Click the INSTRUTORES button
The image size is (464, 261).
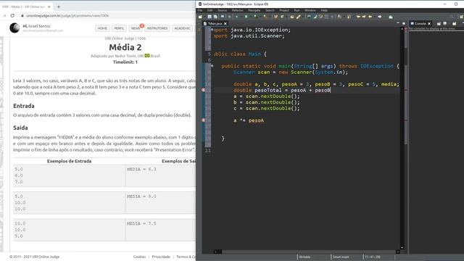click(x=157, y=28)
